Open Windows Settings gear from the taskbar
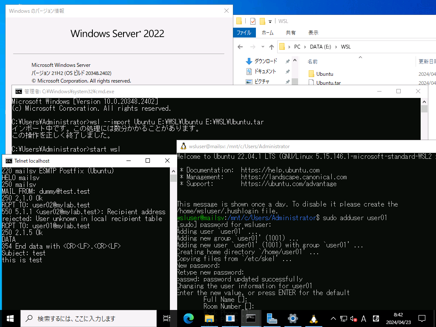 point(292,318)
